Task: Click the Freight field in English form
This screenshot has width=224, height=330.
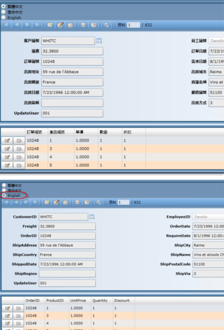Action: pos(67,226)
